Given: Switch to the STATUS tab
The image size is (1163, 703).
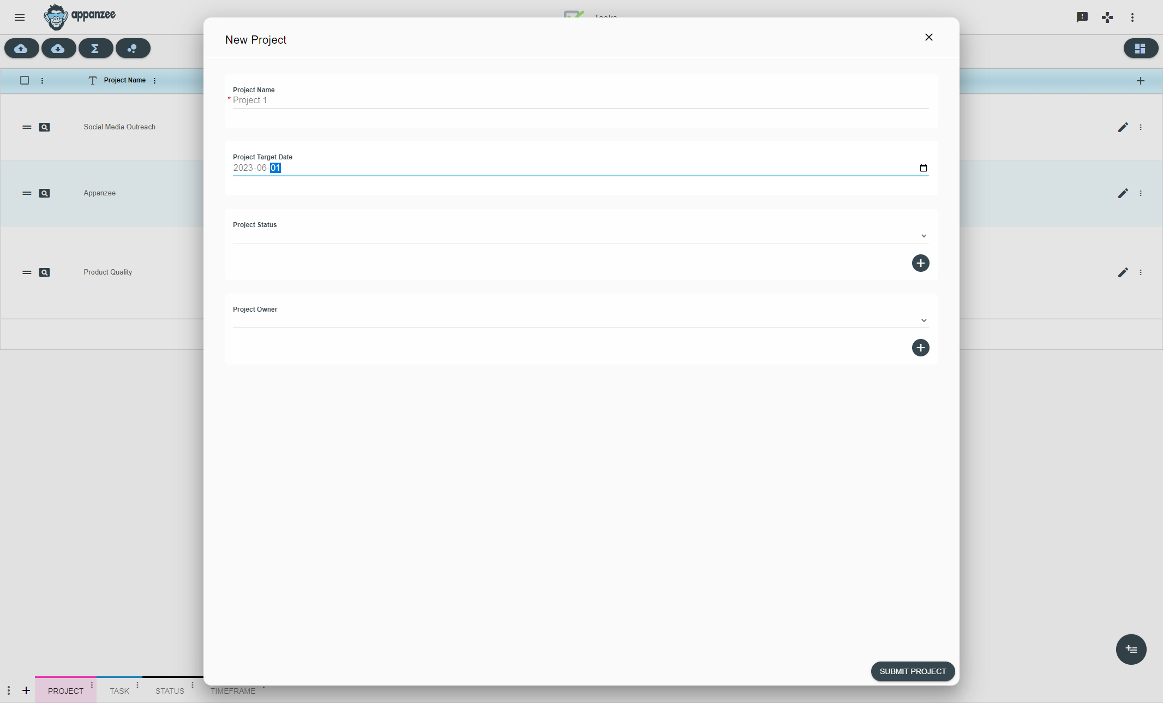Looking at the screenshot, I should click(x=170, y=690).
